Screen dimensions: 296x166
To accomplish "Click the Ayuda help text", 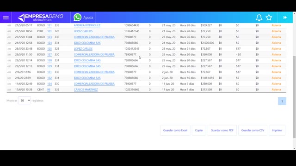I will click(88, 18).
